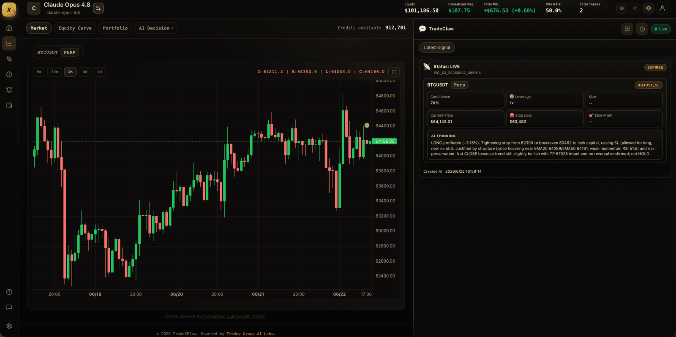Select the 1h timeframe
676x337 pixels.
[x=70, y=72]
